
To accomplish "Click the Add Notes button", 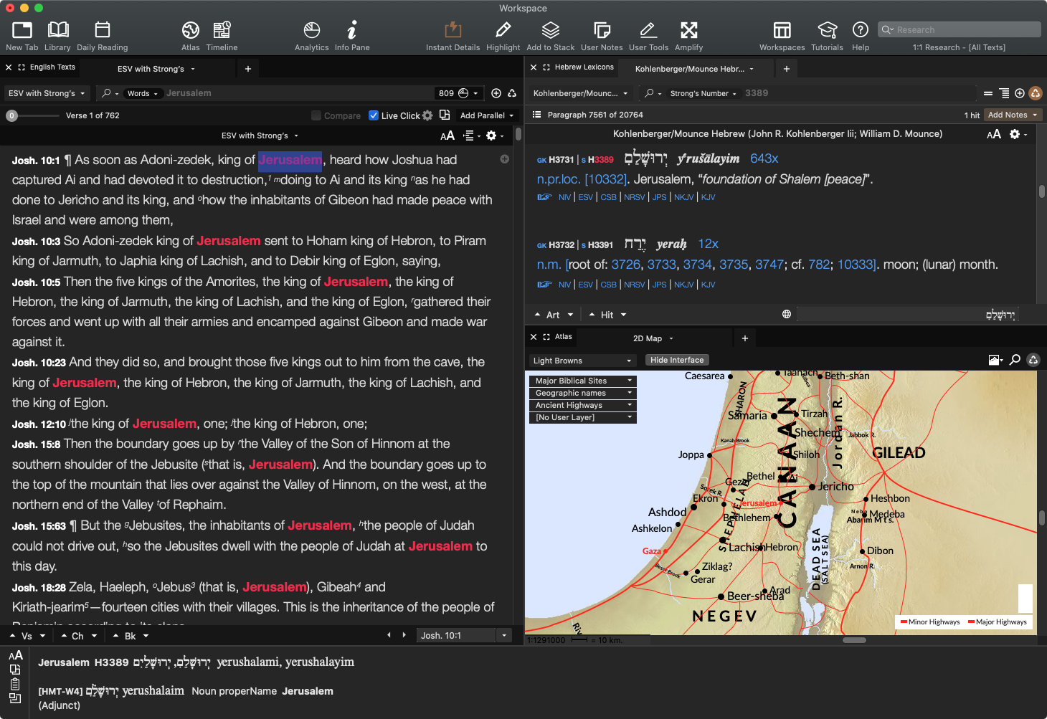I will (1012, 115).
